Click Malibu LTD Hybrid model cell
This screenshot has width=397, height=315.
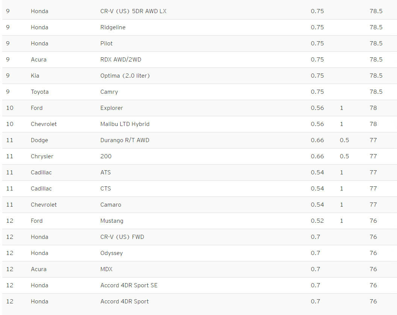(125, 124)
